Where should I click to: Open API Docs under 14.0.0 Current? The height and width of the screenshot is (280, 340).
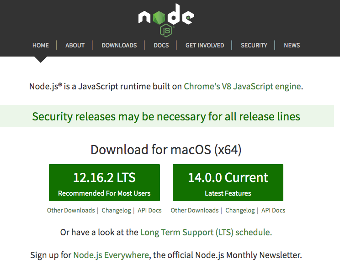273,210
